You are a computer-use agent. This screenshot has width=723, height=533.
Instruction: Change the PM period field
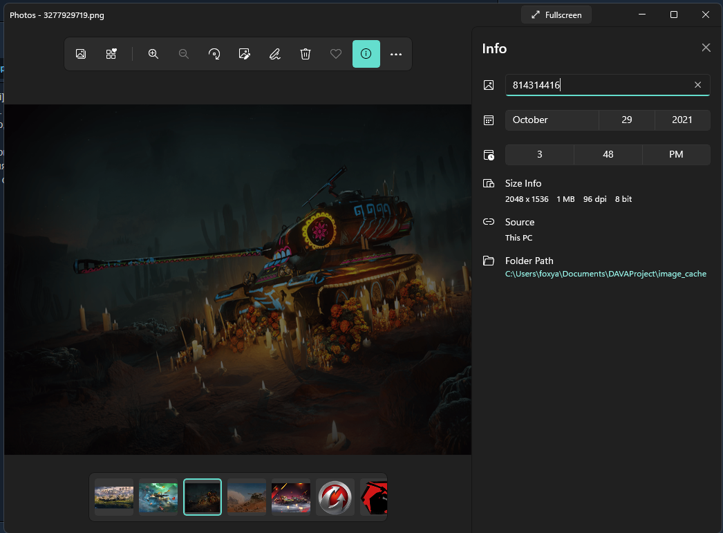[x=676, y=154]
